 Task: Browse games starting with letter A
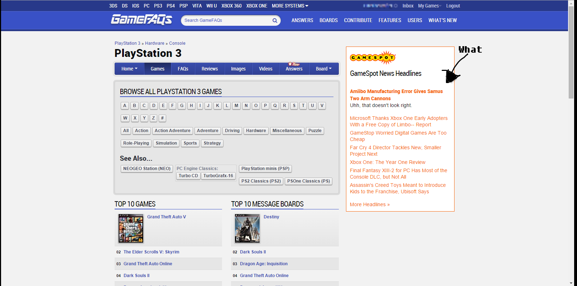125,106
